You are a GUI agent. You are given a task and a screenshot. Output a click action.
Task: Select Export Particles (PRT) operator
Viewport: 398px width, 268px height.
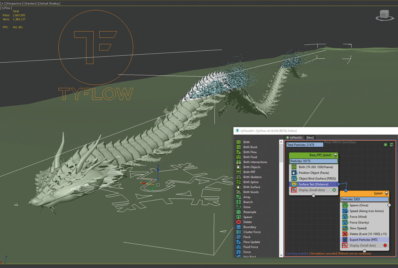pyautogui.click(x=364, y=240)
